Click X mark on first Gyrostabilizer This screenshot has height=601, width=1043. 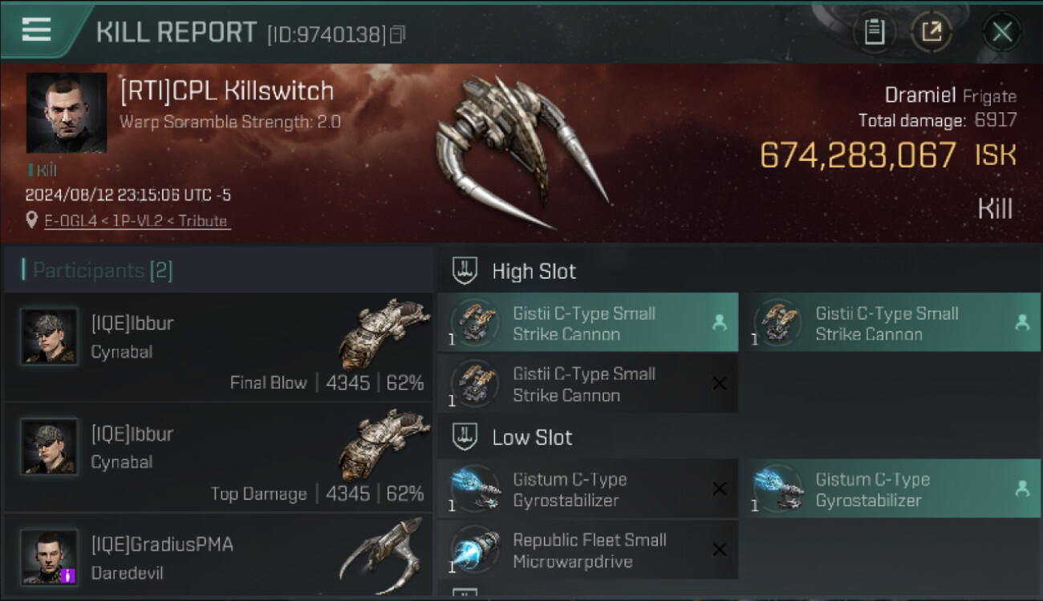click(720, 489)
